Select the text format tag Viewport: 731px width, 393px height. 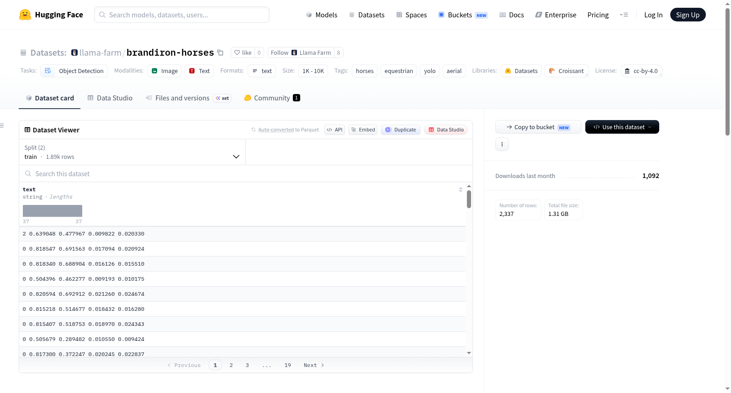[262, 71]
